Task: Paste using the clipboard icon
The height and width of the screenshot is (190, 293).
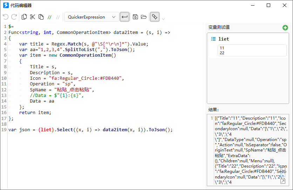Action: click(x=41, y=17)
